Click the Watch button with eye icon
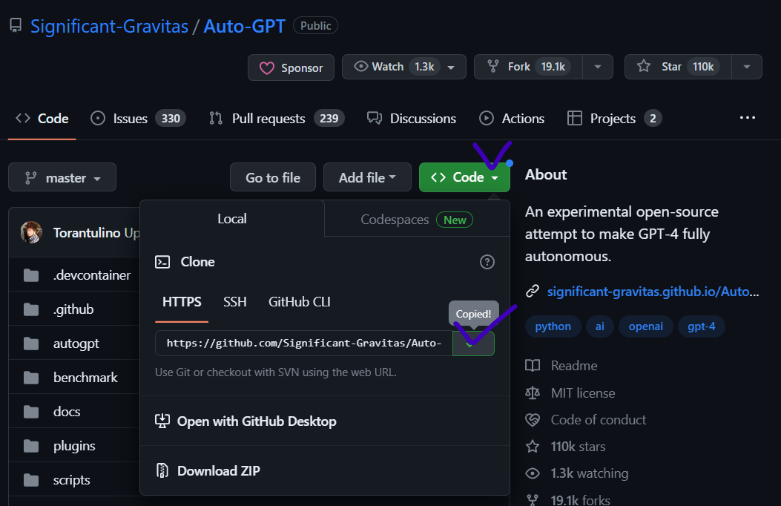Viewport: 781px width, 506px height. tap(403, 67)
